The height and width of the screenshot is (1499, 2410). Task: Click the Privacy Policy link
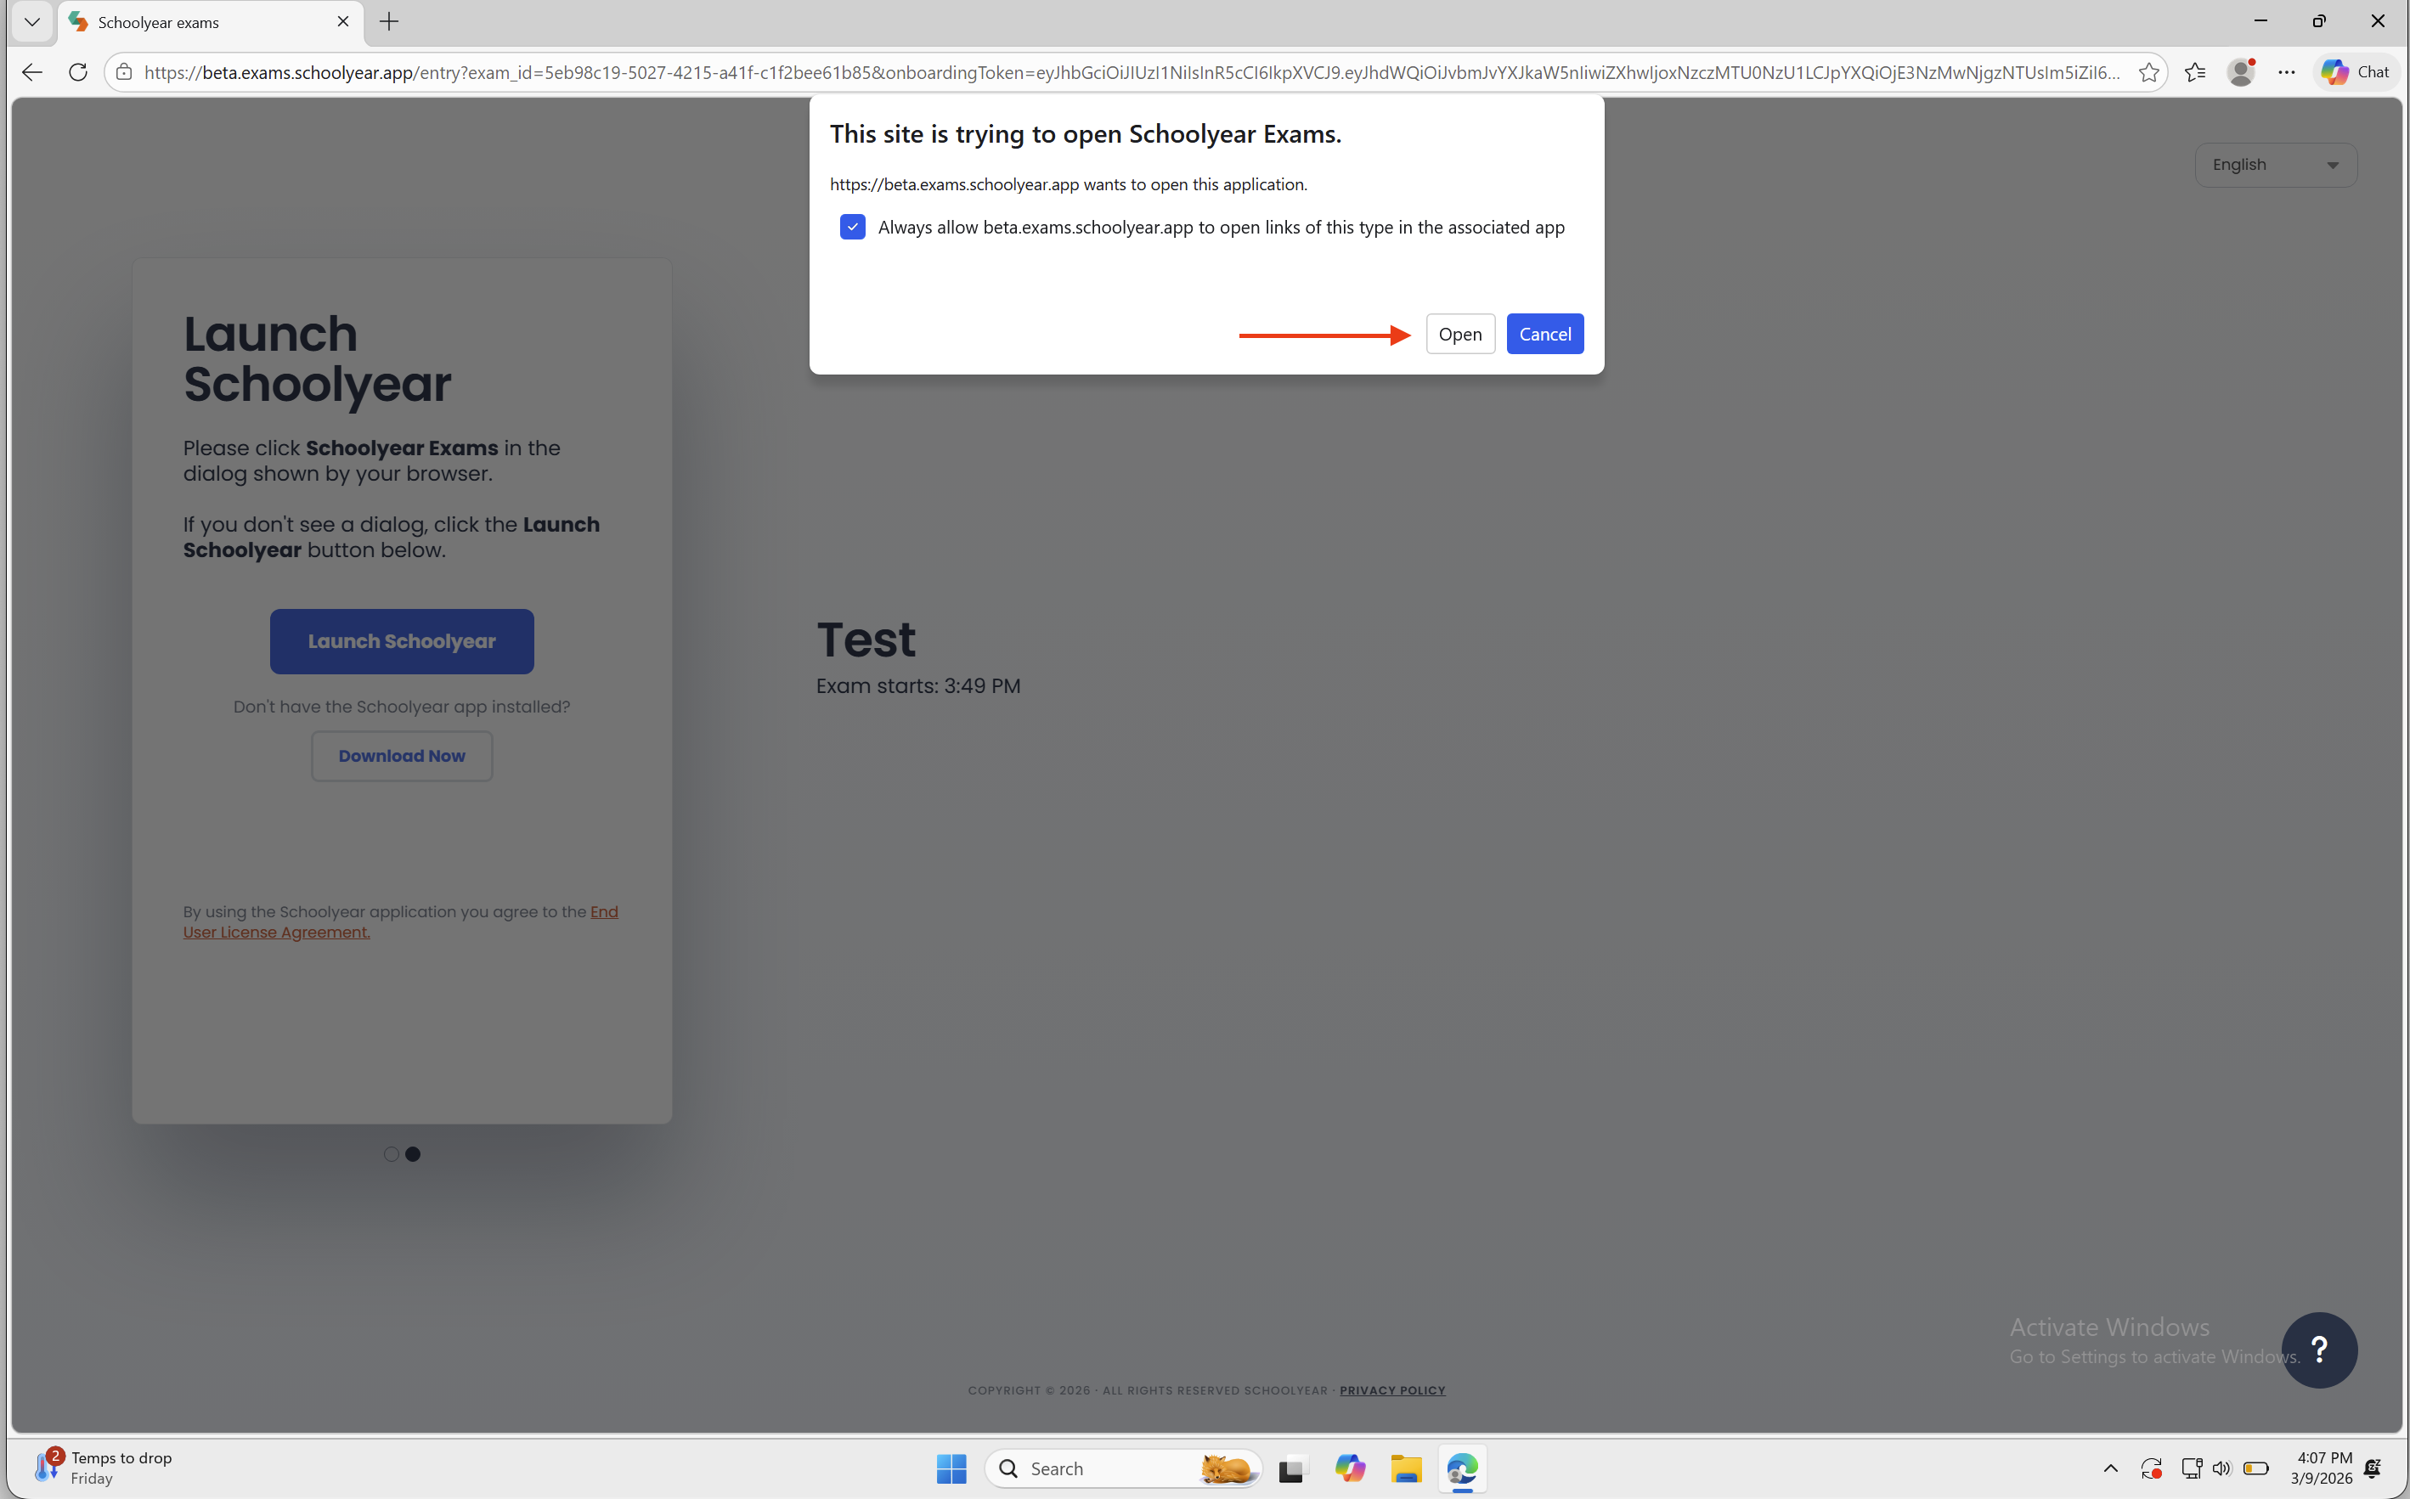(x=1391, y=1390)
